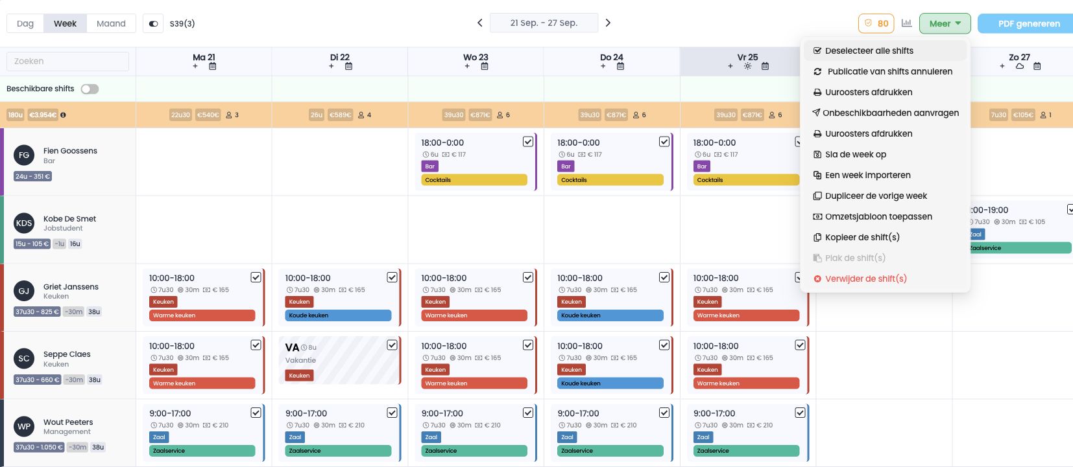The image size is (1073, 467).
Task: Uncheck Griet Janssens' Ma 21 shift checkbox
Action: [x=256, y=277]
